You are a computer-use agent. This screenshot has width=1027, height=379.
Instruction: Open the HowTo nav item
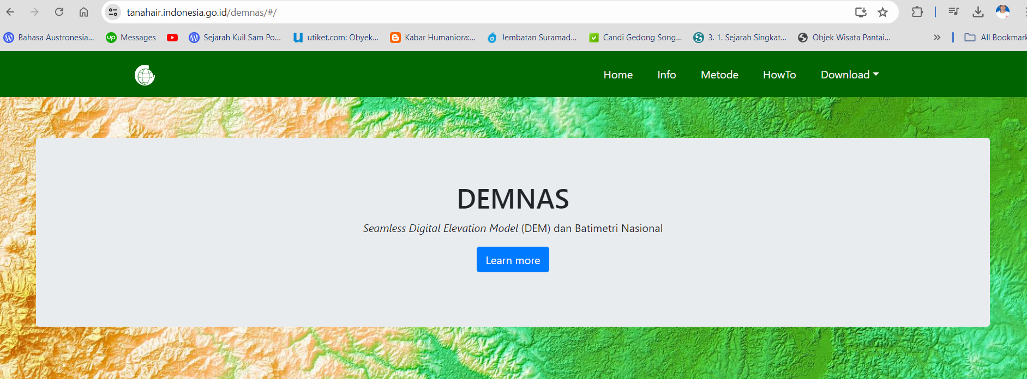pyautogui.click(x=779, y=75)
